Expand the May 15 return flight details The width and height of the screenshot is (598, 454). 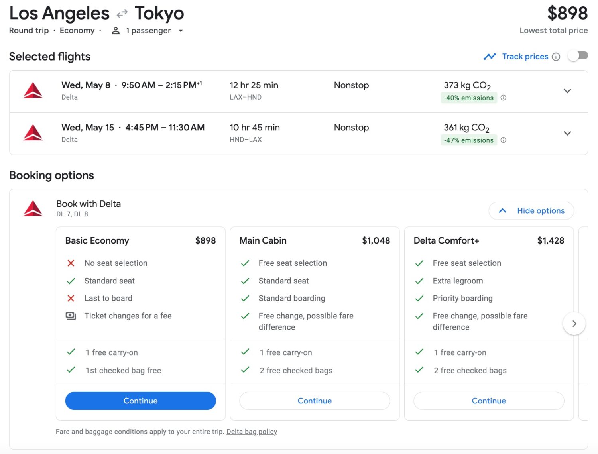click(567, 133)
